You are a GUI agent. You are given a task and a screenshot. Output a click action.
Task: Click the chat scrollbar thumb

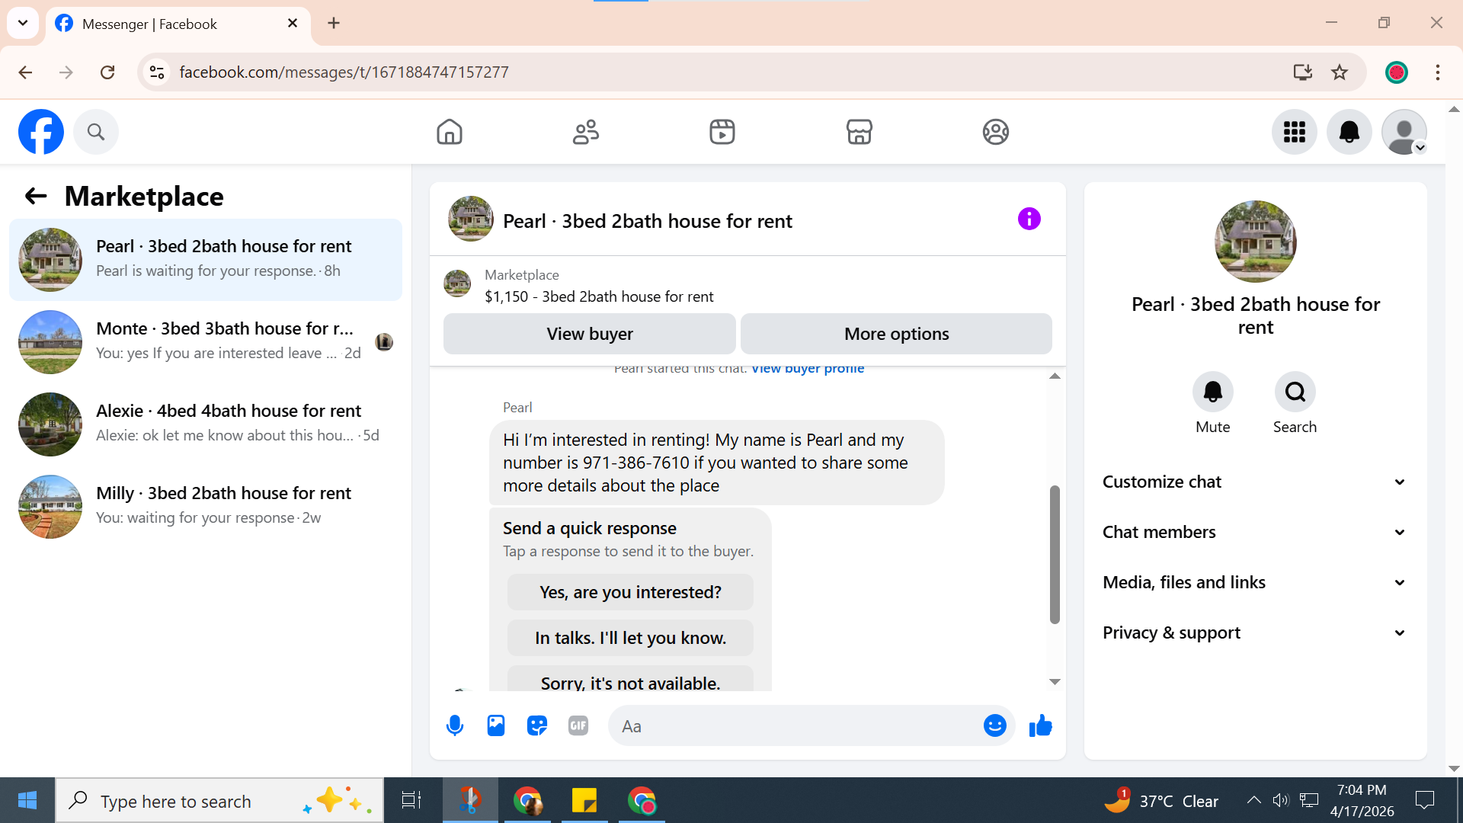tap(1055, 555)
